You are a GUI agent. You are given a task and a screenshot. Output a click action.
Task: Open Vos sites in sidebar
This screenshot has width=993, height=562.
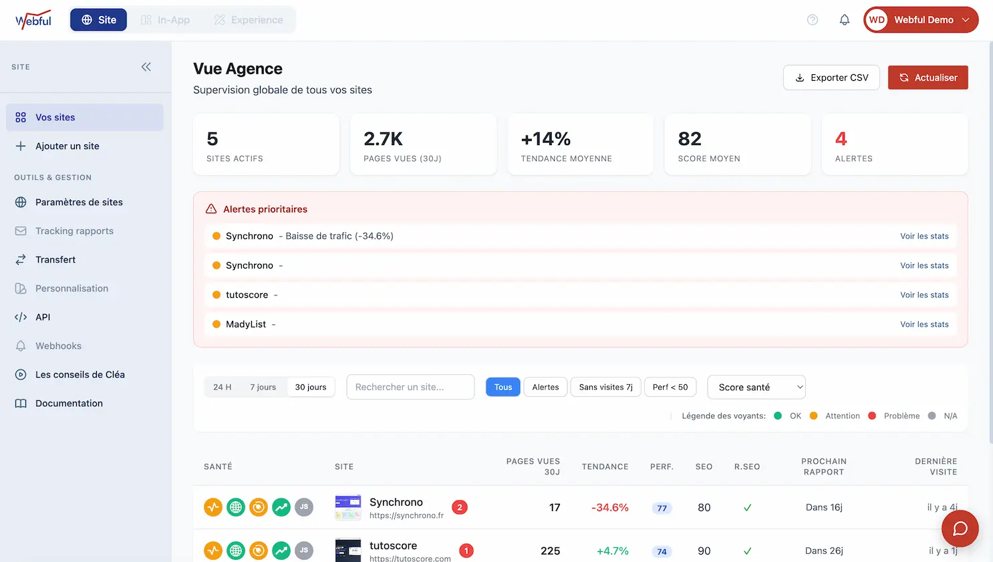pos(85,117)
